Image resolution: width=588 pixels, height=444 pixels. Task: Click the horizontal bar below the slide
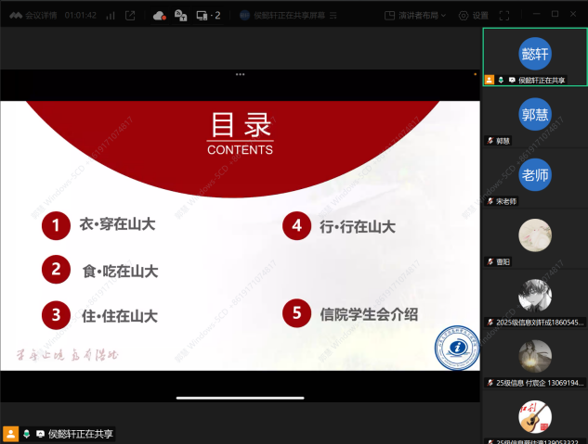pos(240,399)
